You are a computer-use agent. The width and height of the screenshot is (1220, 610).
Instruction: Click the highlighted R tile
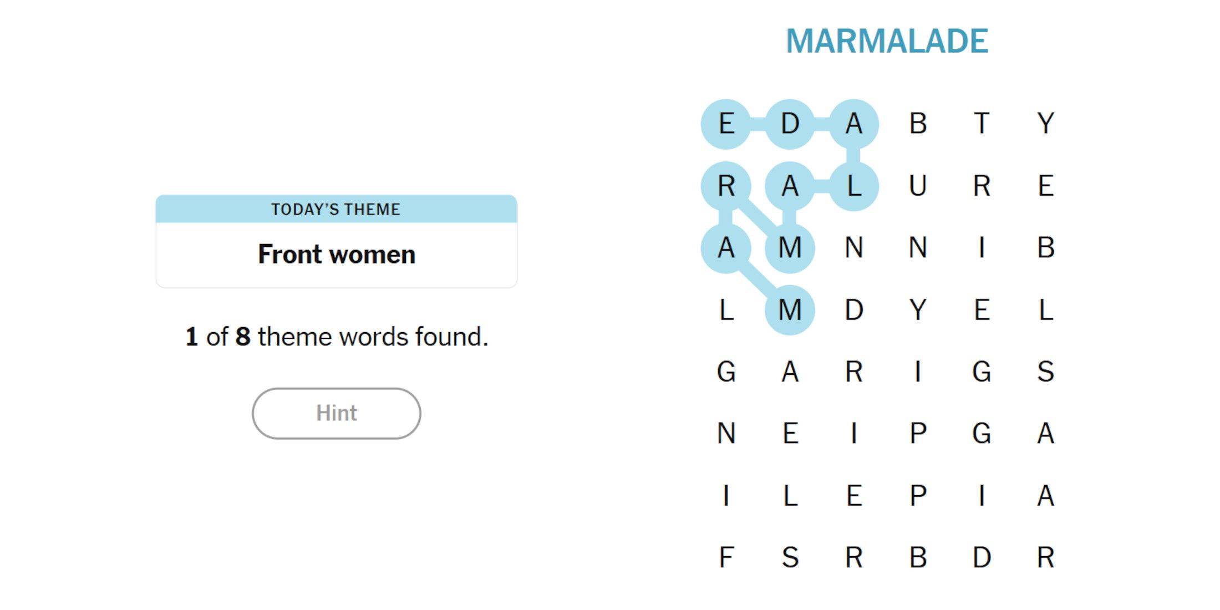(726, 186)
